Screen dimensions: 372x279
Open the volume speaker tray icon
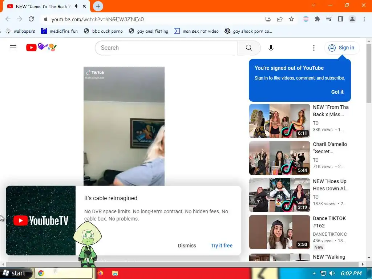click(x=332, y=273)
